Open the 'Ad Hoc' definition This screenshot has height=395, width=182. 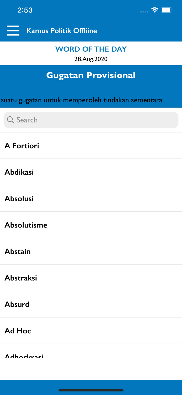tap(18, 331)
